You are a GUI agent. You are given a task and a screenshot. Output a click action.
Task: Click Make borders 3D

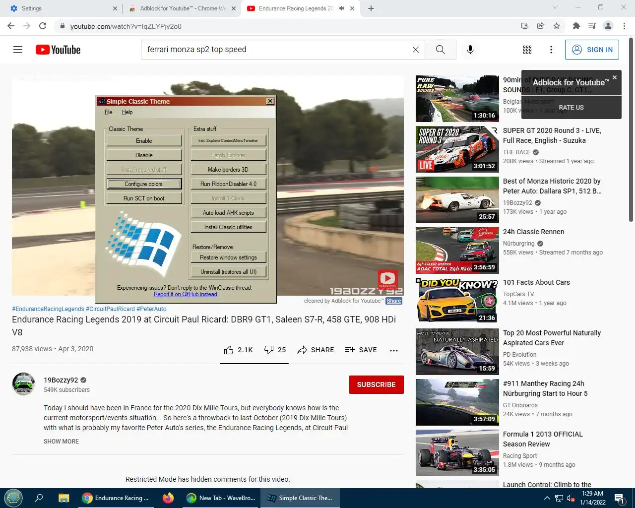pyautogui.click(x=228, y=170)
